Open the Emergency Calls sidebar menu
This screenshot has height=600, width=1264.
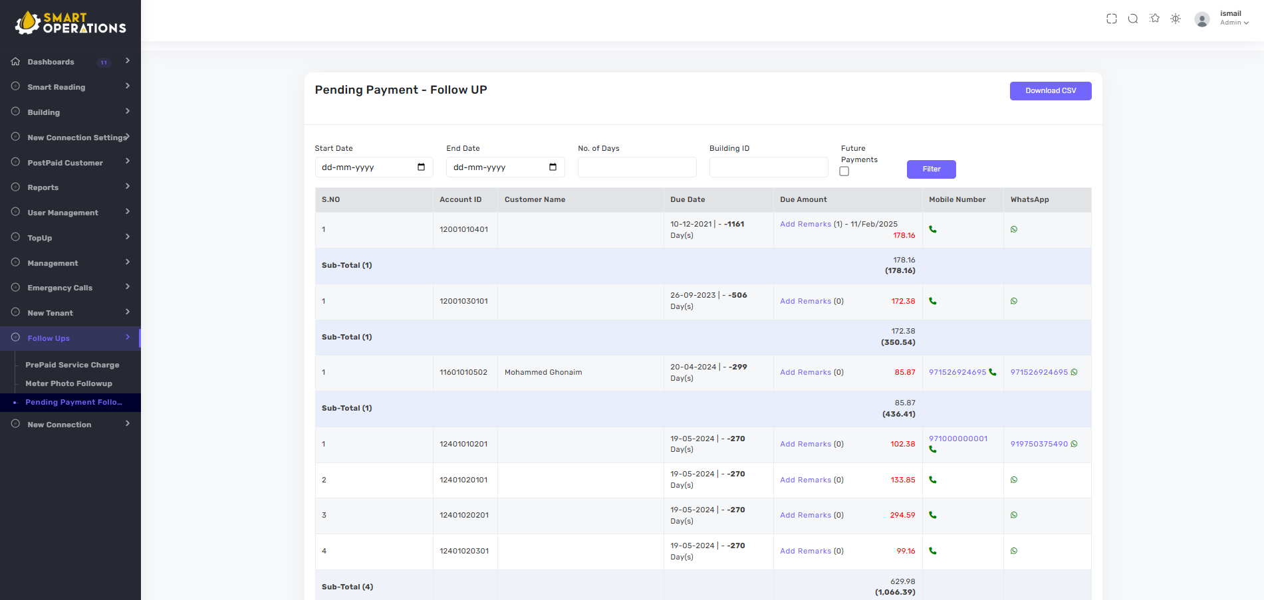tap(70, 288)
